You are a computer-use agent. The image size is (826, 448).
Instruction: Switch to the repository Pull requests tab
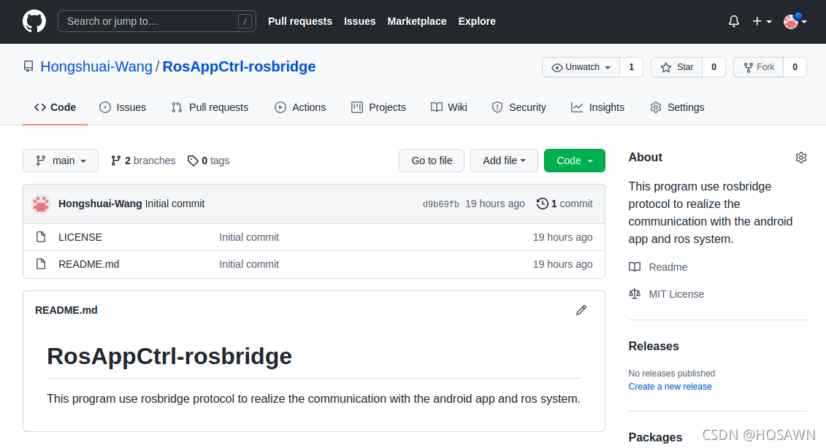click(x=210, y=107)
